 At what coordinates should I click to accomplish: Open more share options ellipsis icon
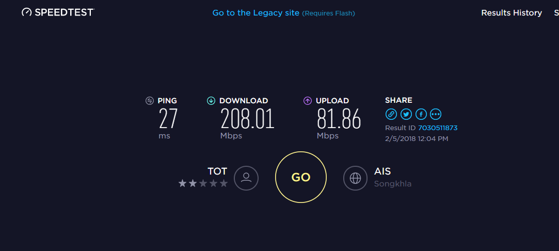pyautogui.click(x=436, y=114)
